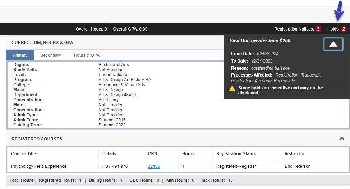Sort by Registration Status column header
This screenshot has width=350, height=189.
[236, 154]
